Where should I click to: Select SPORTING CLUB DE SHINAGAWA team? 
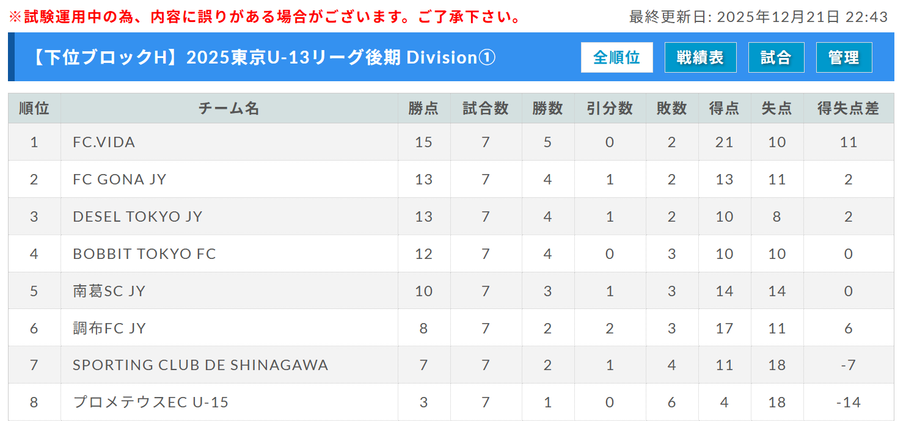tap(200, 365)
